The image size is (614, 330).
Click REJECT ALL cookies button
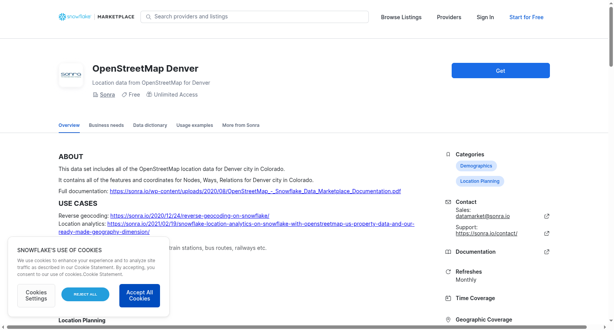click(x=85, y=294)
